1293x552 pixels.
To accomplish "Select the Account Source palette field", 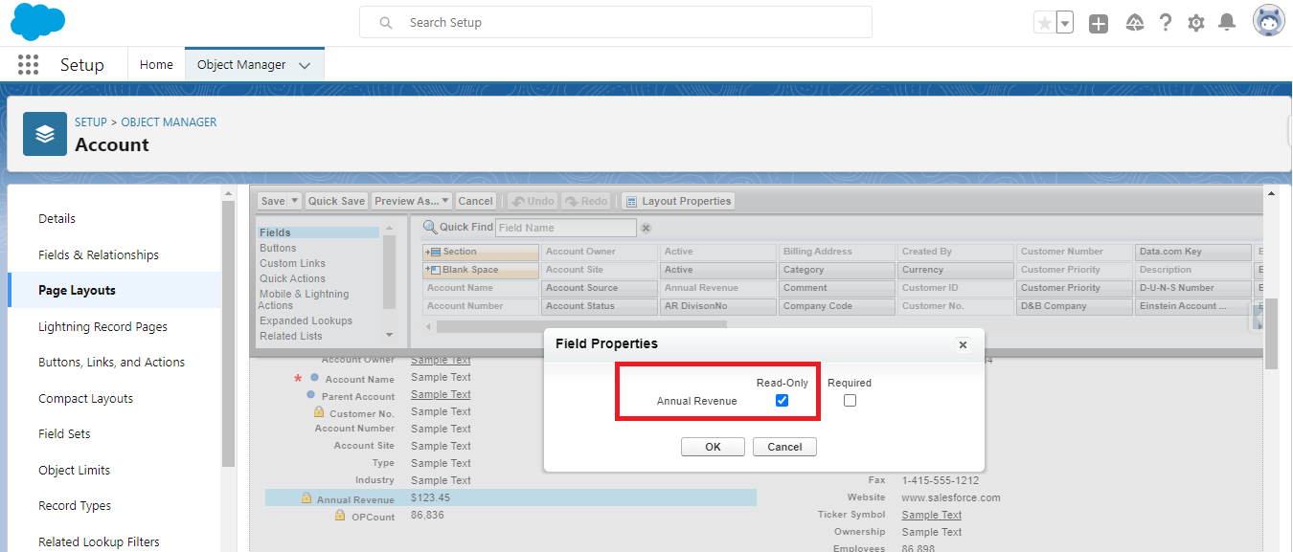I will (599, 288).
